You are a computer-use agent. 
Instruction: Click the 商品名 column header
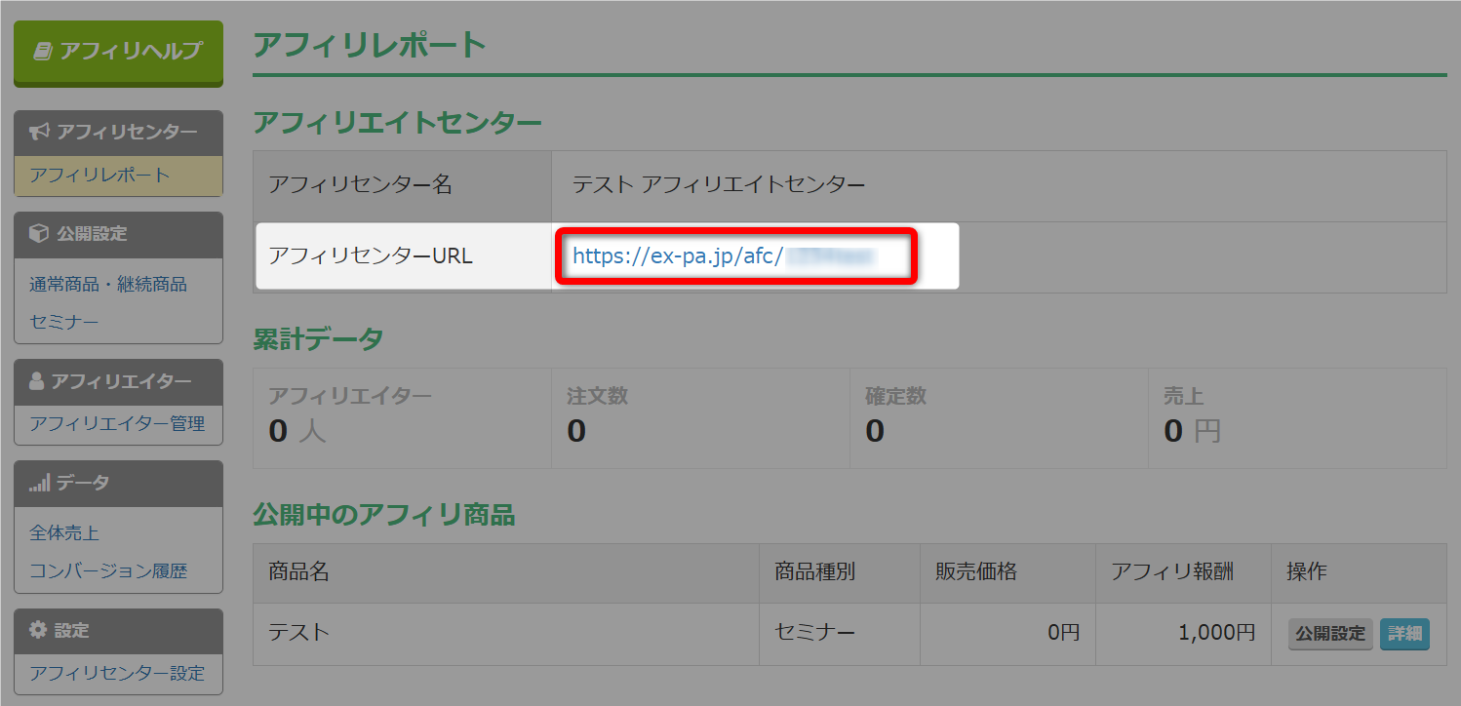click(x=298, y=572)
